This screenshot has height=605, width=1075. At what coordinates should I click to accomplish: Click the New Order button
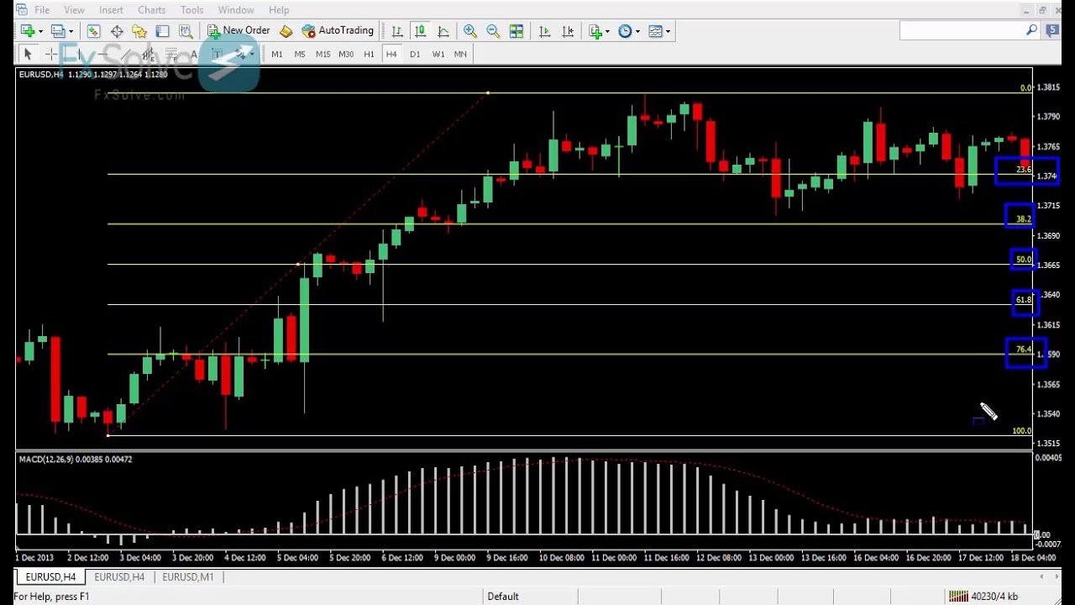(239, 30)
